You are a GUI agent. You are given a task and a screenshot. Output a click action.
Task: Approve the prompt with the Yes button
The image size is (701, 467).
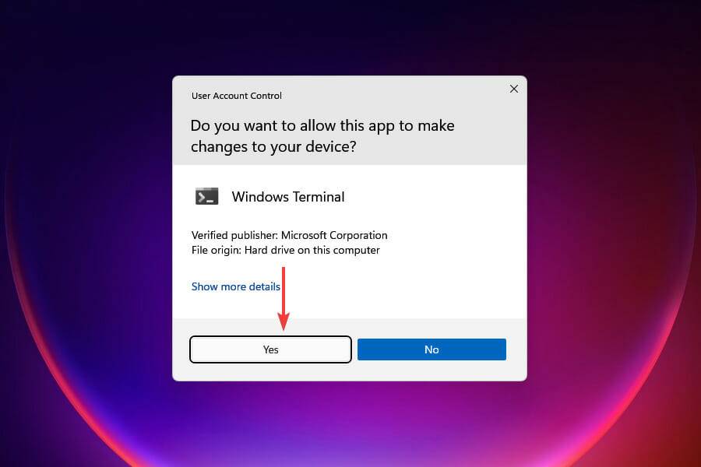click(270, 349)
